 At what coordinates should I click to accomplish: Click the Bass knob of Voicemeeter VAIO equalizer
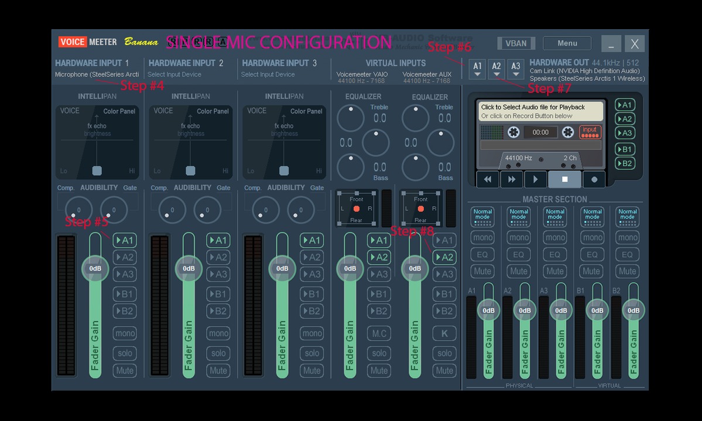click(x=351, y=167)
